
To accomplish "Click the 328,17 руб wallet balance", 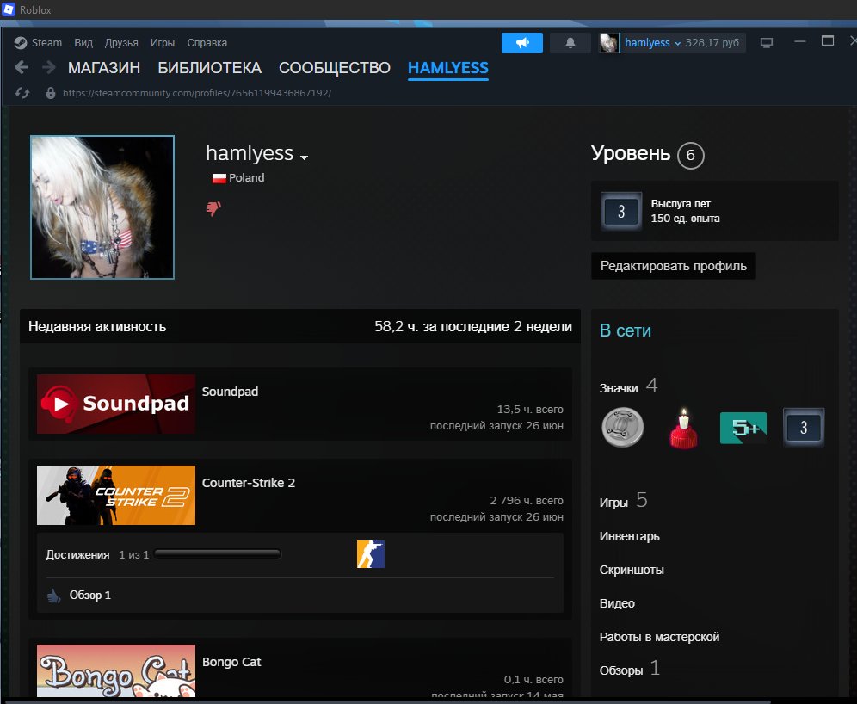I will click(712, 43).
